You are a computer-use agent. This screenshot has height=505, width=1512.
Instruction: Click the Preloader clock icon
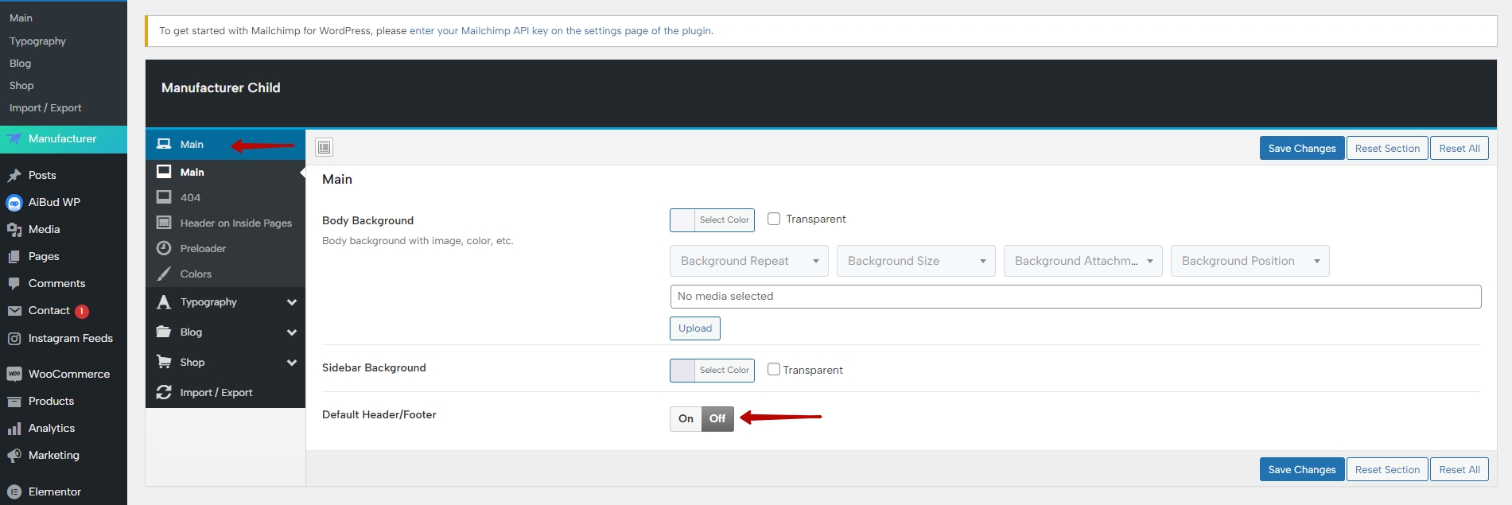coord(164,248)
